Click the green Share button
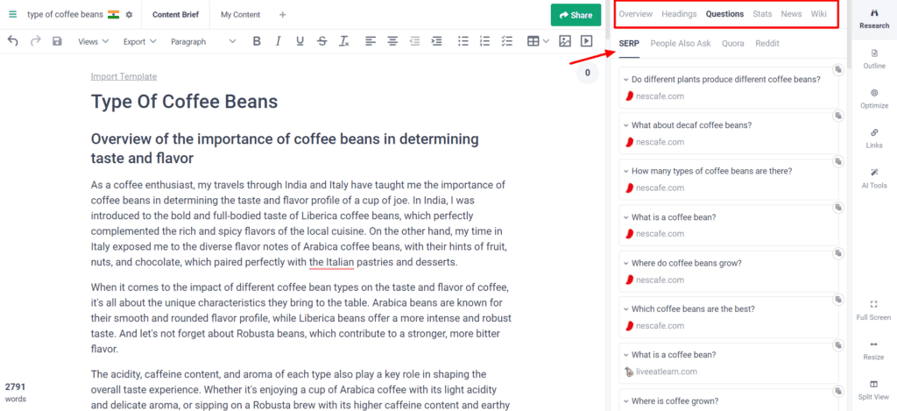The height and width of the screenshot is (411, 897). pos(576,15)
